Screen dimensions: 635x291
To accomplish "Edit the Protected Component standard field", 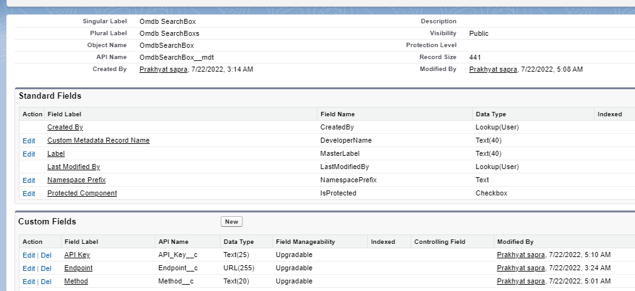I will pos(29,194).
